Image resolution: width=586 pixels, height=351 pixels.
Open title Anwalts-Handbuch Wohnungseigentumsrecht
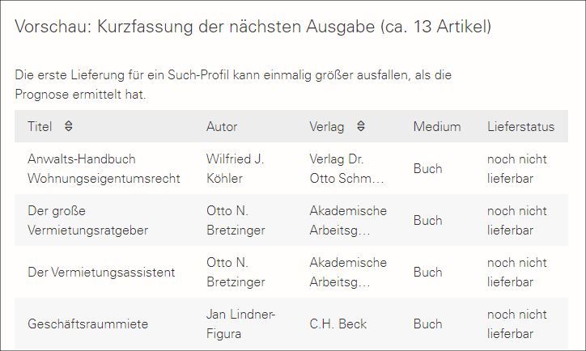[104, 168]
